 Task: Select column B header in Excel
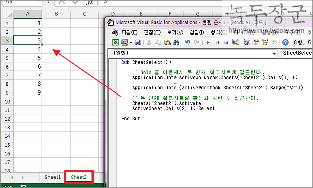point(56,14)
